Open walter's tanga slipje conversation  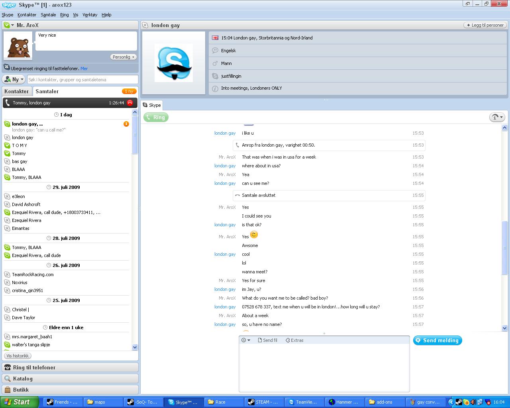click(x=31, y=345)
